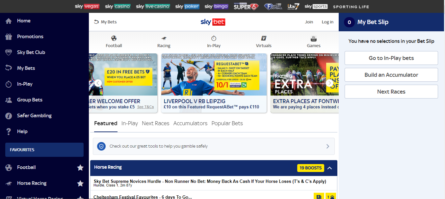Click the Go to In-Play bets button
The height and width of the screenshot is (199, 445).
coord(391,58)
